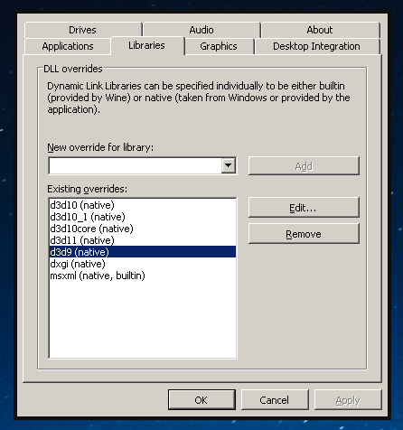403x430 pixels.
Task: Switch to the Drives tab
Action: [83, 30]
